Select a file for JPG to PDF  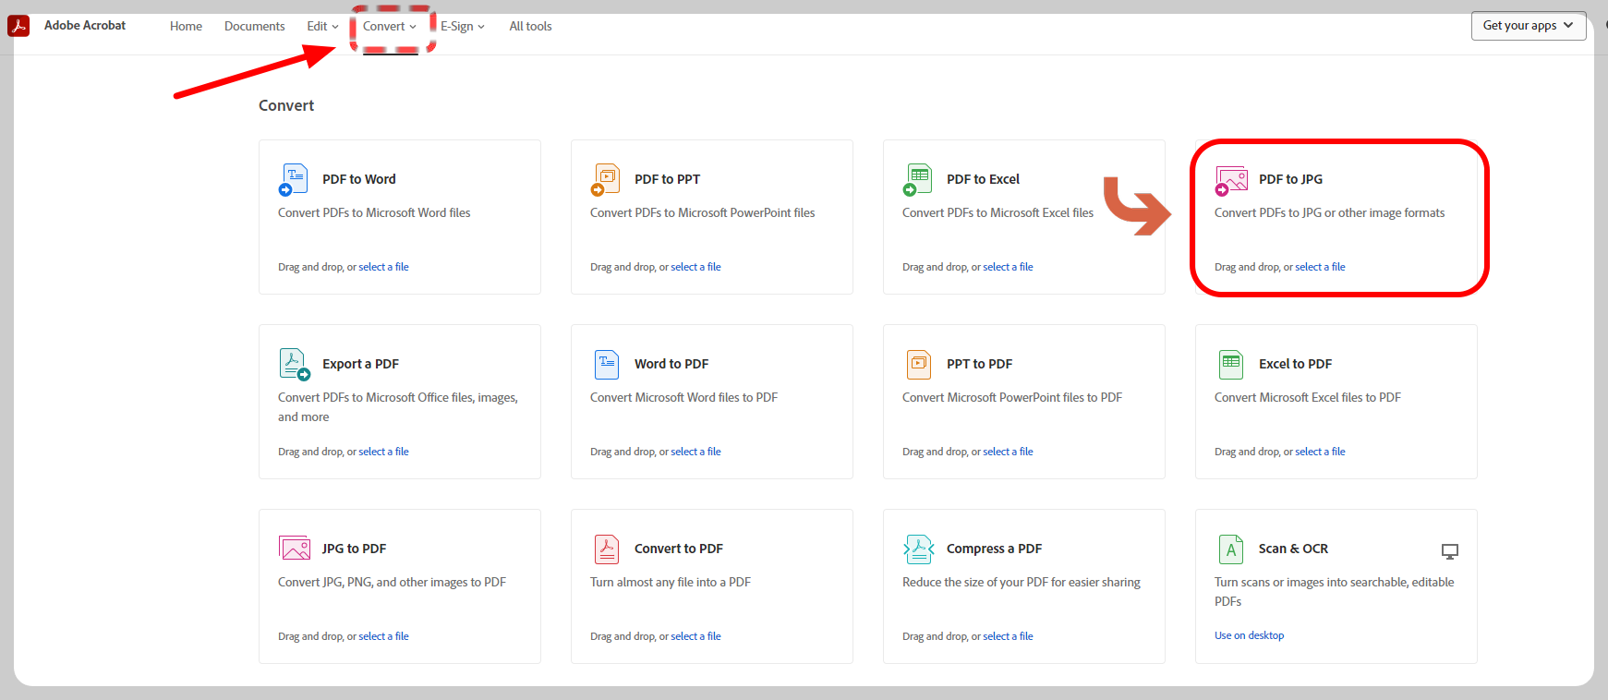coord(383,636)
